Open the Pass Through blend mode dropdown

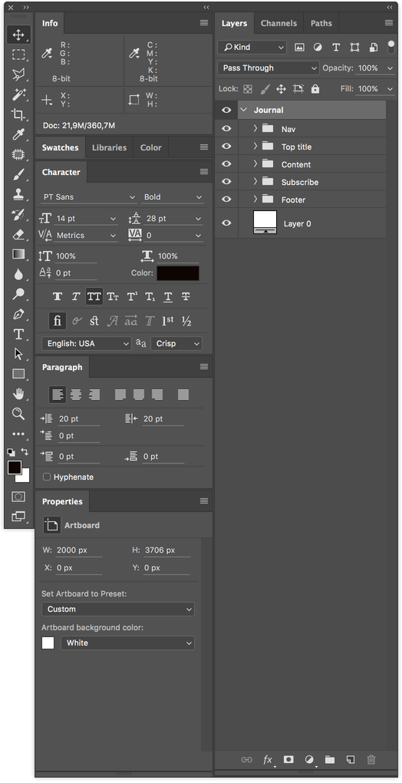pyautogui.click(x=269, y=68)
